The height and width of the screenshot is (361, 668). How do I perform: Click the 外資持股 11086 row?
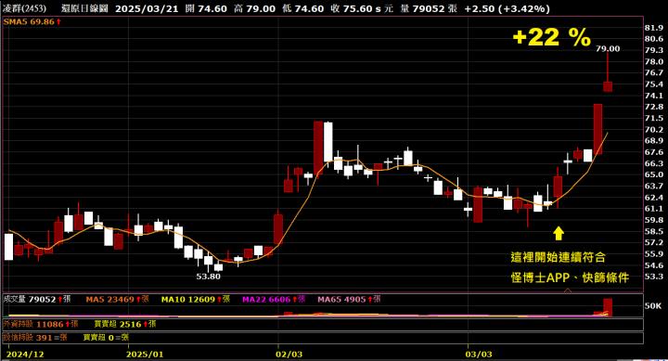pyautogui.click(x=323, y=325)
